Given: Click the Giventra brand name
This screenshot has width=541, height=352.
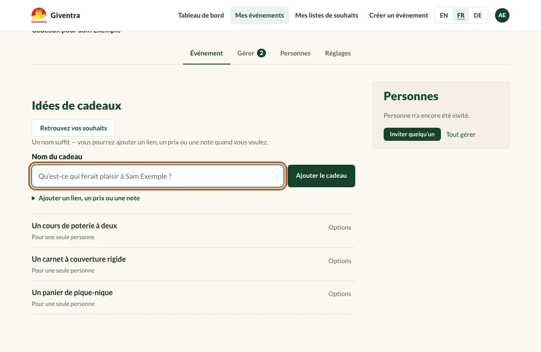Looking at the screenshot, I should click(65, 15).
